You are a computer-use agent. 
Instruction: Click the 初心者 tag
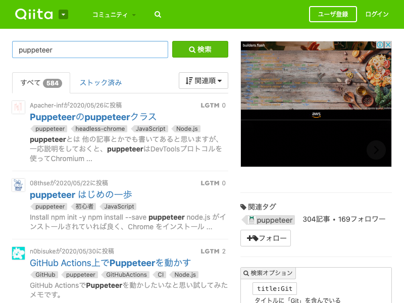pos(84,207)
